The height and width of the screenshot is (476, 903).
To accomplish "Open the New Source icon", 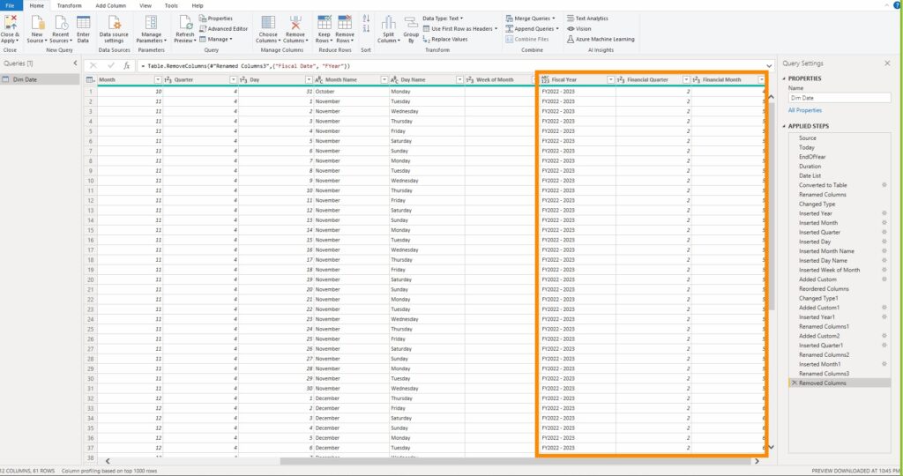I will pos(37,23).
